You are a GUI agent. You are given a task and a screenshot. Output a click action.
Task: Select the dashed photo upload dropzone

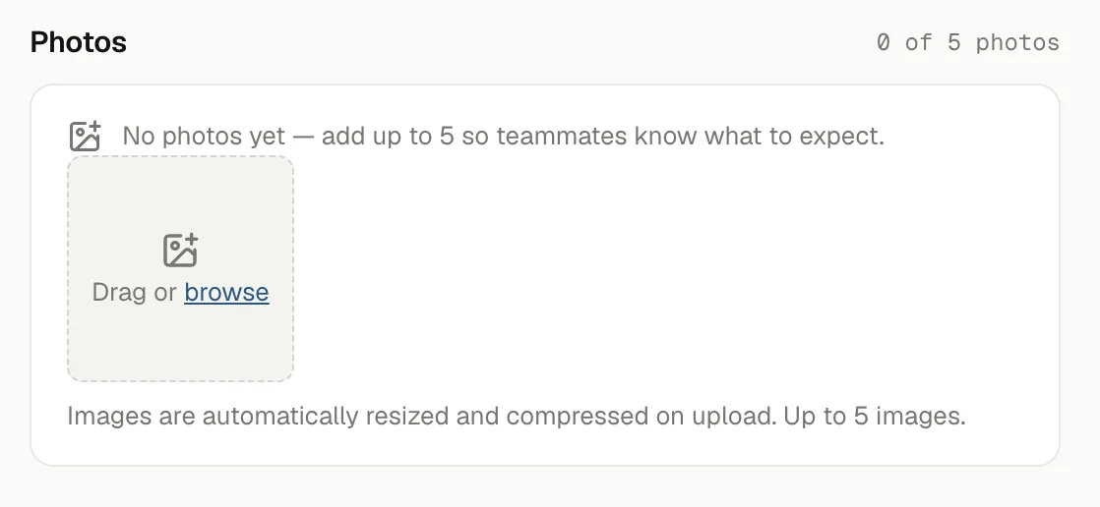[180, 269]
